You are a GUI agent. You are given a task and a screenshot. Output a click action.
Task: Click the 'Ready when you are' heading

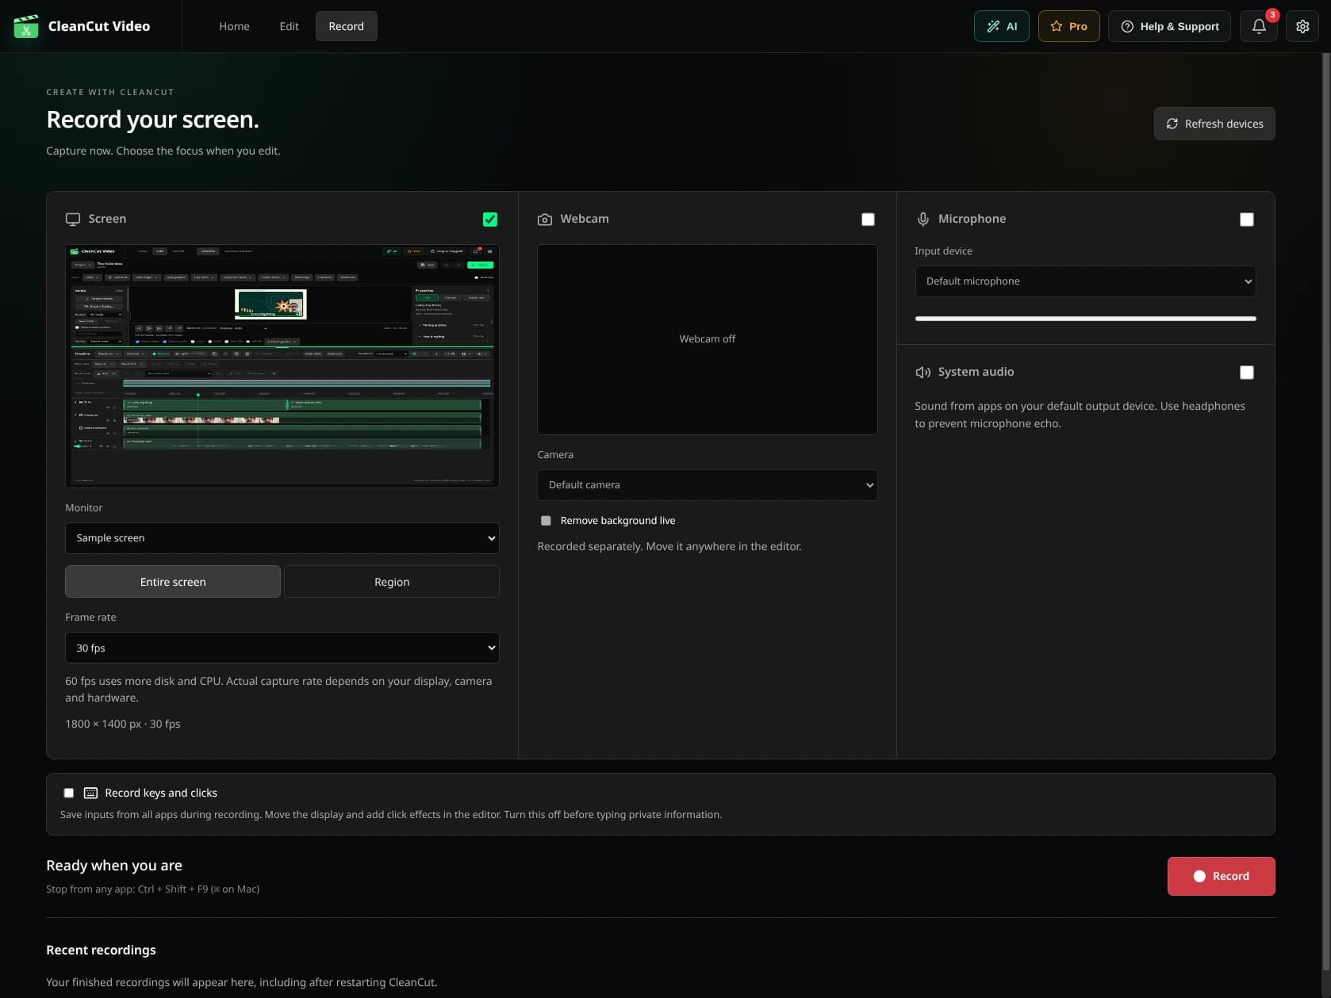114,866
